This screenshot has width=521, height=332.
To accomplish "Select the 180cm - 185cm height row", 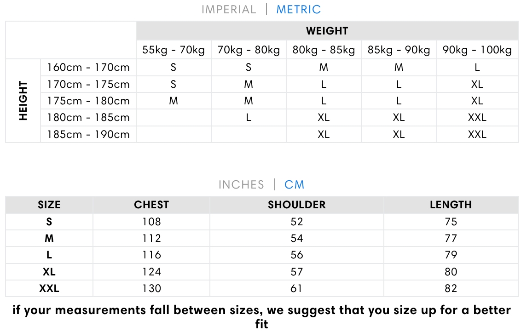I will point(88,117).
